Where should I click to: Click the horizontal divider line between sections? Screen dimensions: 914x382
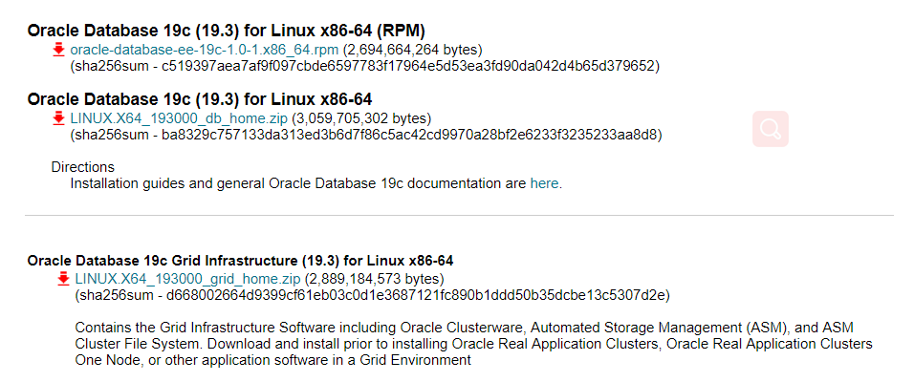tap(459, 216)
